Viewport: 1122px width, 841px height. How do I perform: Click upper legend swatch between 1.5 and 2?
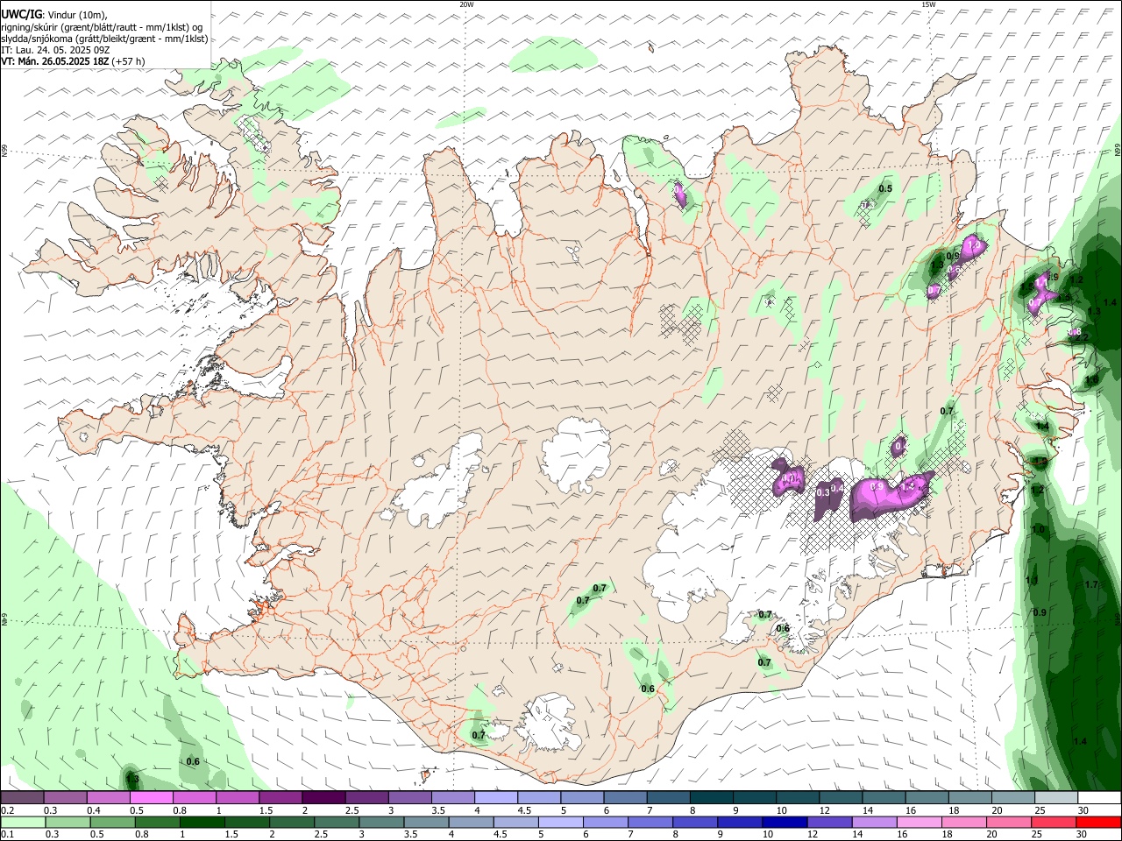click(x=280, y=798)
